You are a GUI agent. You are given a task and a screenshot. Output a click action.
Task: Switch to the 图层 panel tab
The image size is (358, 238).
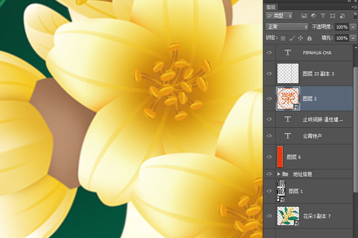click(x=271, y=7)
